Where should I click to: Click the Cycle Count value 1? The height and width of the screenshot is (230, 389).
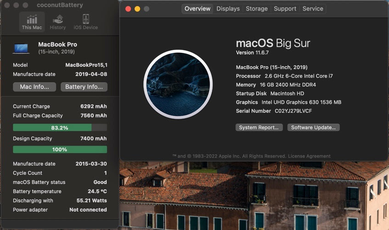pyautogui.click(x=106, y=173)
